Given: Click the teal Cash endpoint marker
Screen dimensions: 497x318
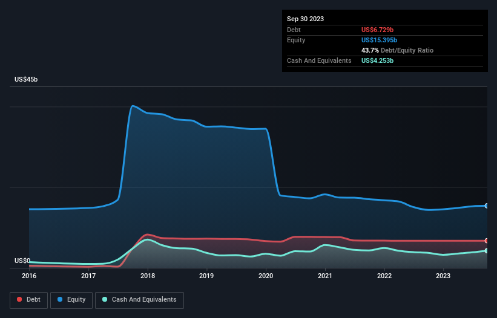Looking at the screenshot, I should pyautogui.click(x=487, y=251).
